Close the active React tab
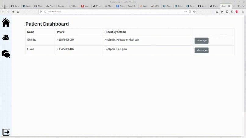246x138 pixels. pos(229,6)
